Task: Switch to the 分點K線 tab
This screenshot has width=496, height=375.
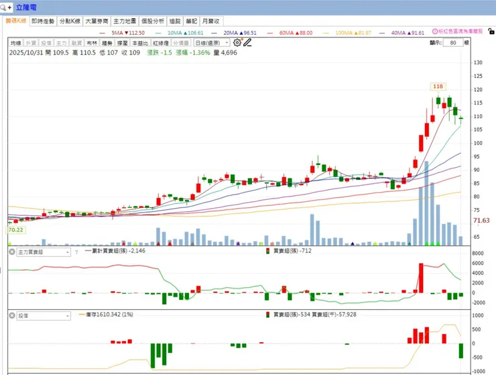Action: pyautogui.click(x=70, y=21)
